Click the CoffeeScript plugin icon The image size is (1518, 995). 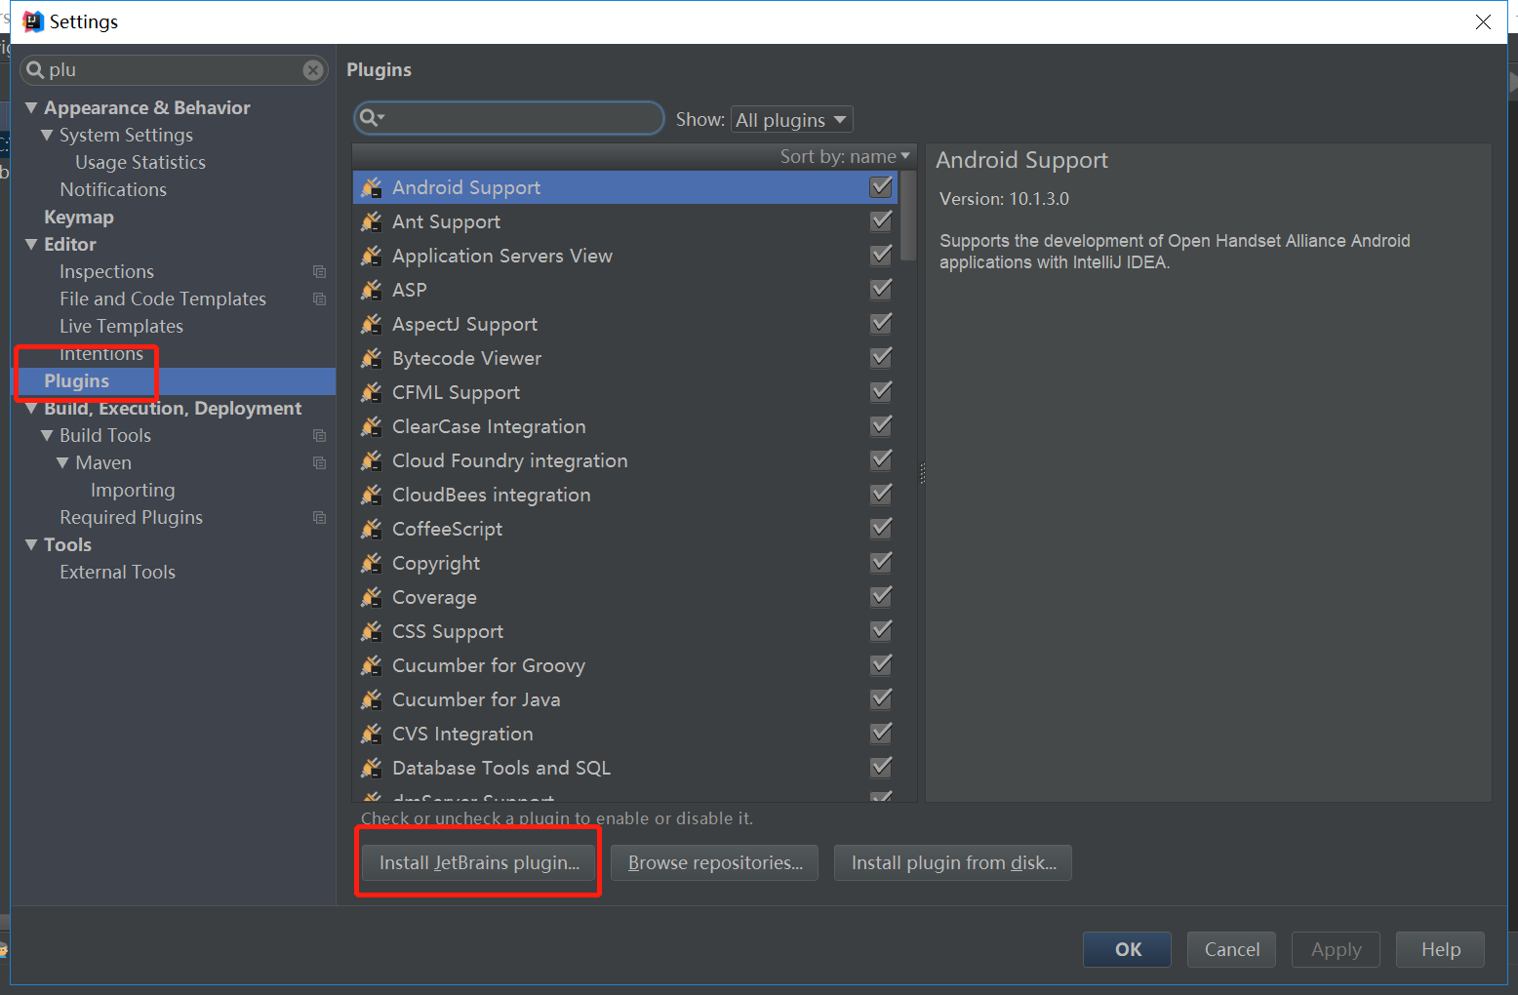371,529
